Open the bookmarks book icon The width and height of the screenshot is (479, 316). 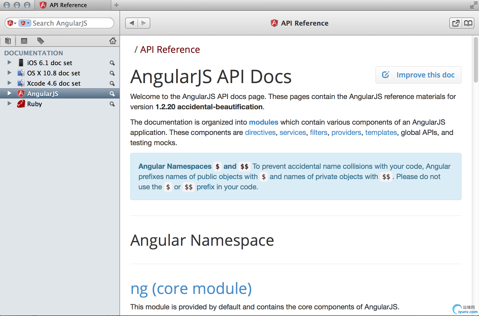coord(468,23)
